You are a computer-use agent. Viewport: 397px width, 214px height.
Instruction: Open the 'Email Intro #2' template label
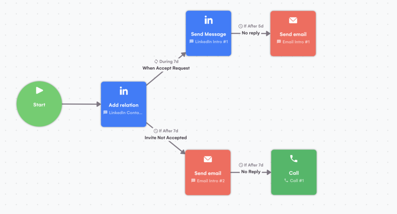pyautogui.click(x=211, y=181)
